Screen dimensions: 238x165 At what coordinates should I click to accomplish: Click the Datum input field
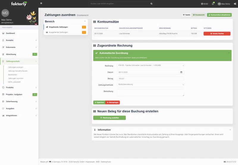[x=148, y=72]
